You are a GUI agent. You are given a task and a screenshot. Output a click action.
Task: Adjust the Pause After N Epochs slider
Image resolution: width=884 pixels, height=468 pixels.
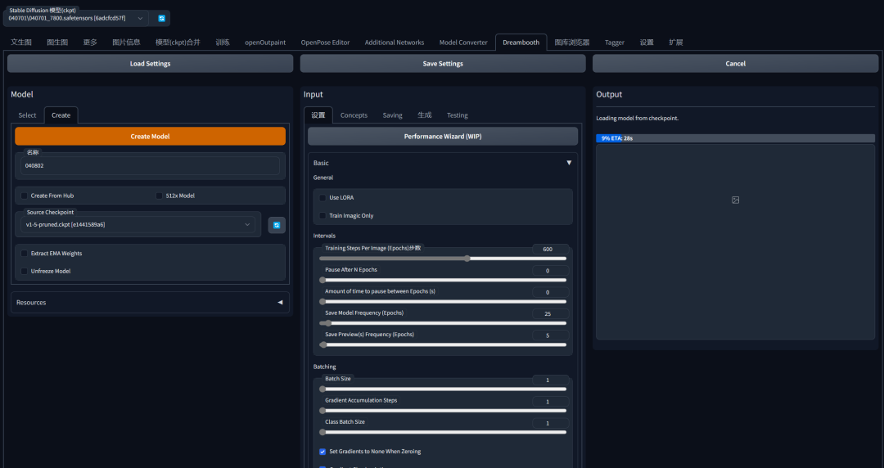pos(443,281)
